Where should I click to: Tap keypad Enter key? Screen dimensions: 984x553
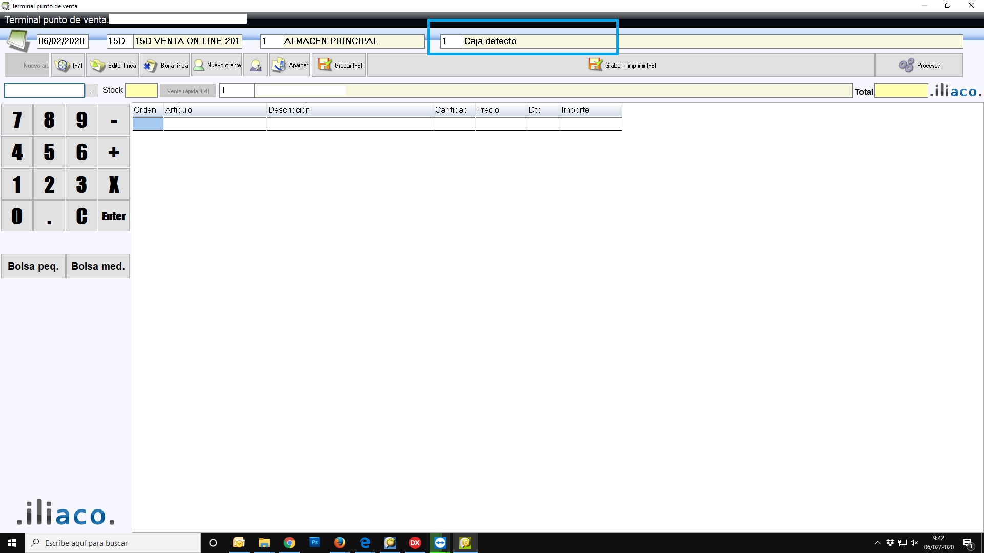114,216
